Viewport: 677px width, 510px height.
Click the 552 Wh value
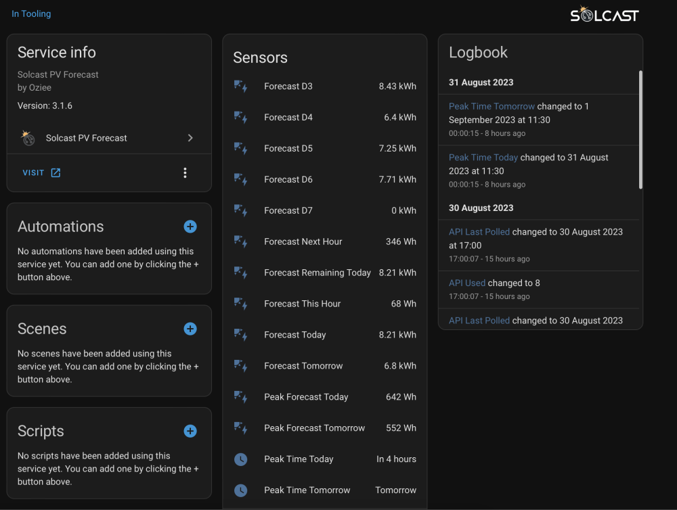point(401,428)
